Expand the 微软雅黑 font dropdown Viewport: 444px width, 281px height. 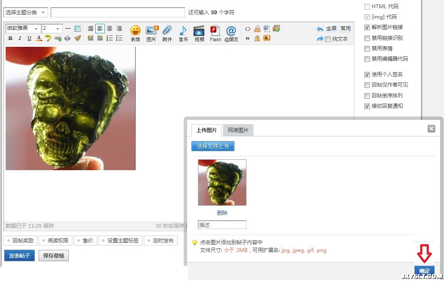[x=23, y=29]
